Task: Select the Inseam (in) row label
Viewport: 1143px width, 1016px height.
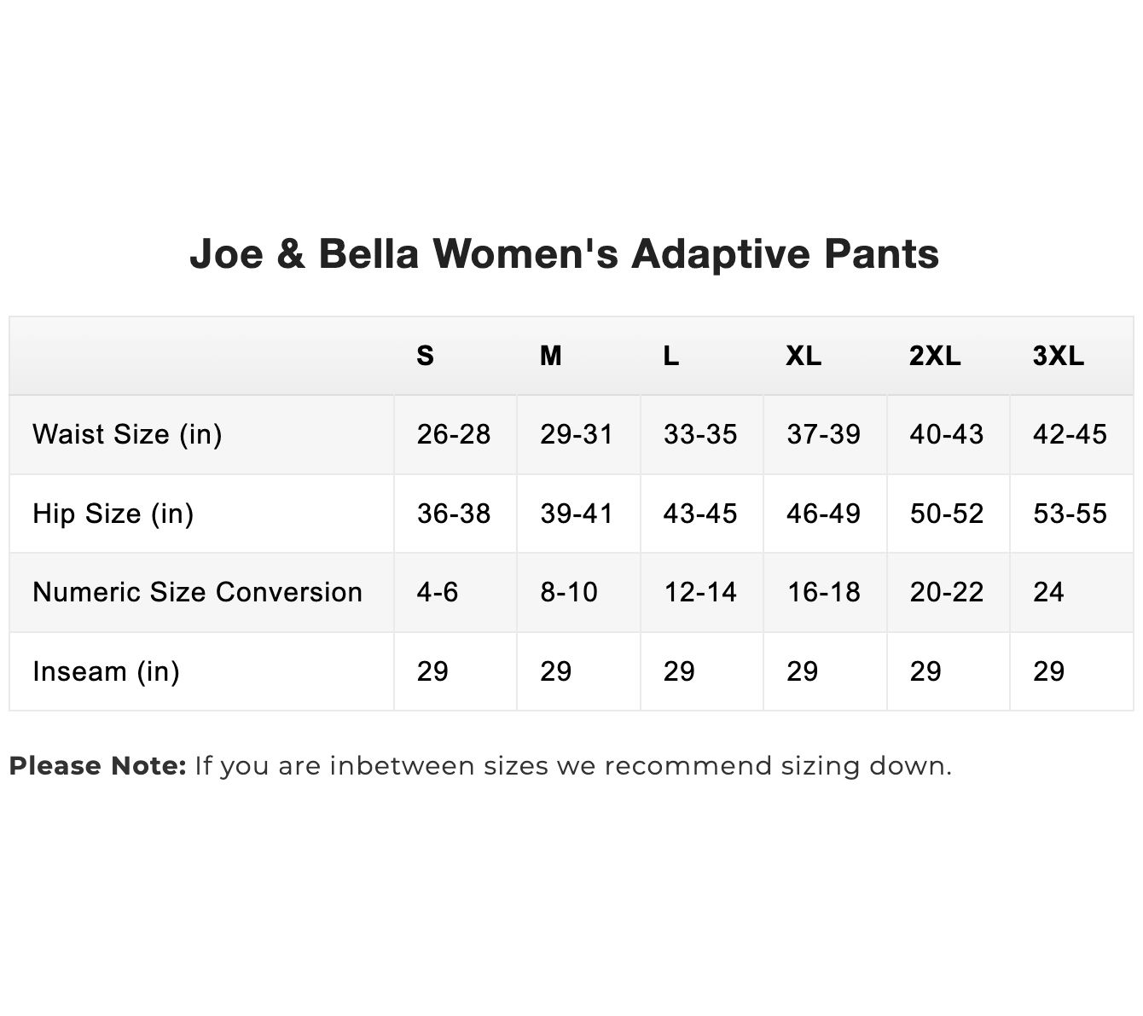Action: click(106, 671)
